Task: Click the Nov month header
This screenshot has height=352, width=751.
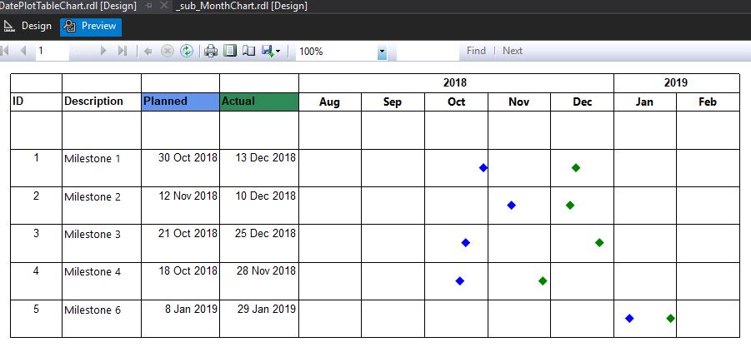Action: coord(519,102)
